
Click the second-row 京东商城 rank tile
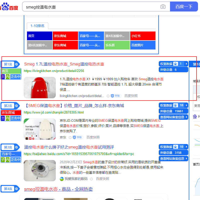click(65, 45)
